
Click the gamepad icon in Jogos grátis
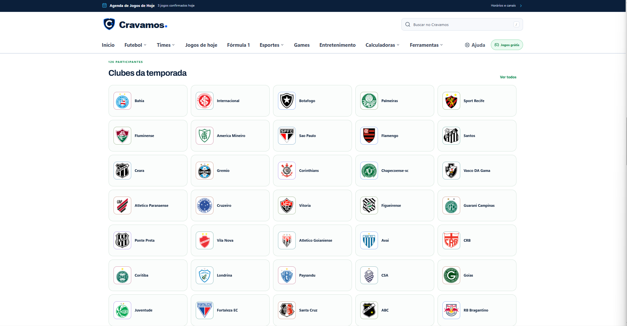(x=497, y=45)
